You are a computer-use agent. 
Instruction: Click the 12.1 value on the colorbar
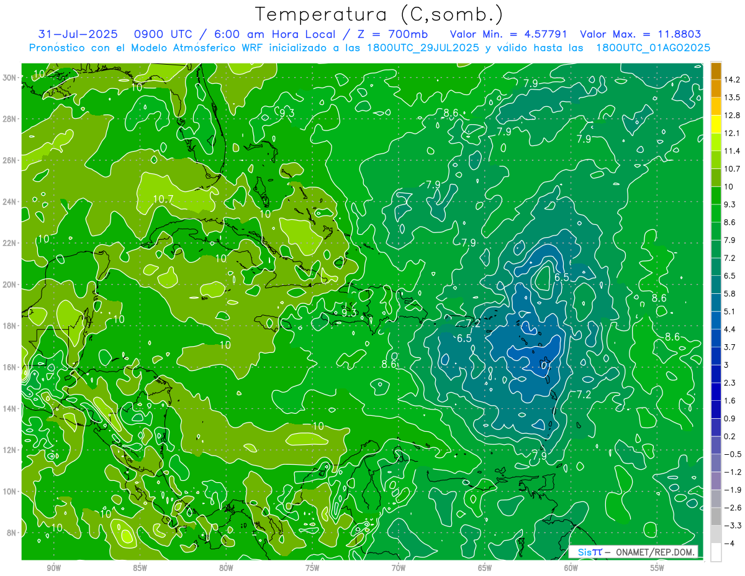tap(733, 133)
